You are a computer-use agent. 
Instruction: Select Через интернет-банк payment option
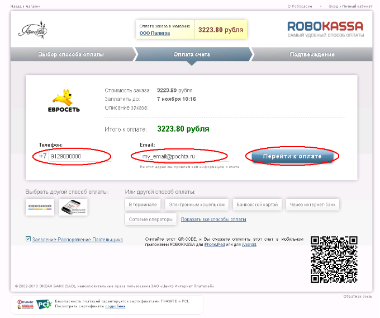(x=312, y=205)
